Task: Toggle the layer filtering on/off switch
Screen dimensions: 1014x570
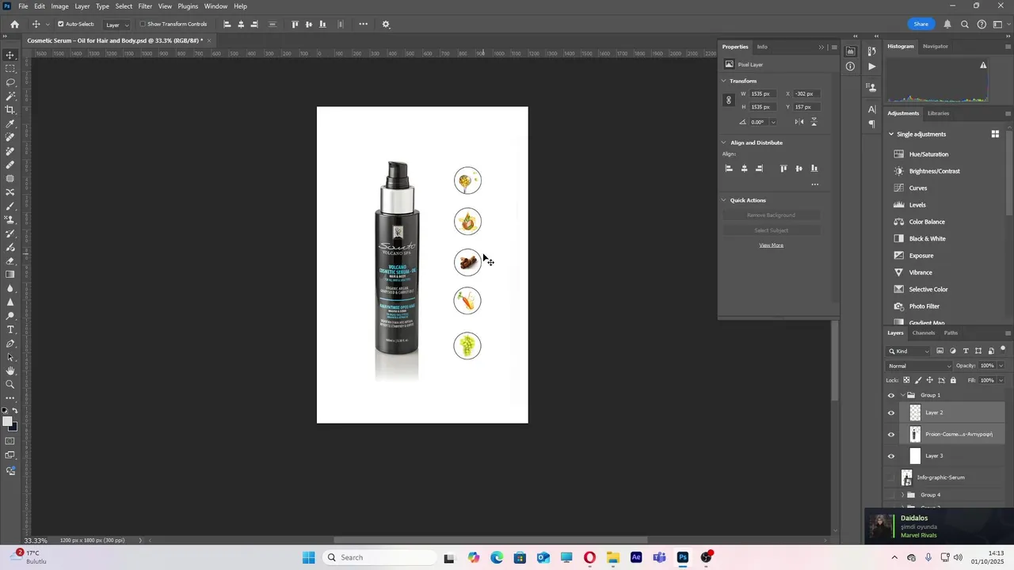Action: point(1003,349)
